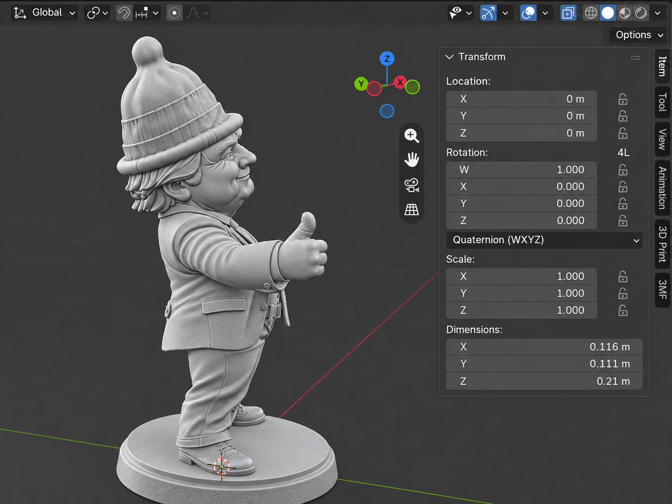Click the unlabeled blue negative Z gizmo ball
Image resolution: width=672 pixels, height=504 pixels.
click(x=387, y=111)
